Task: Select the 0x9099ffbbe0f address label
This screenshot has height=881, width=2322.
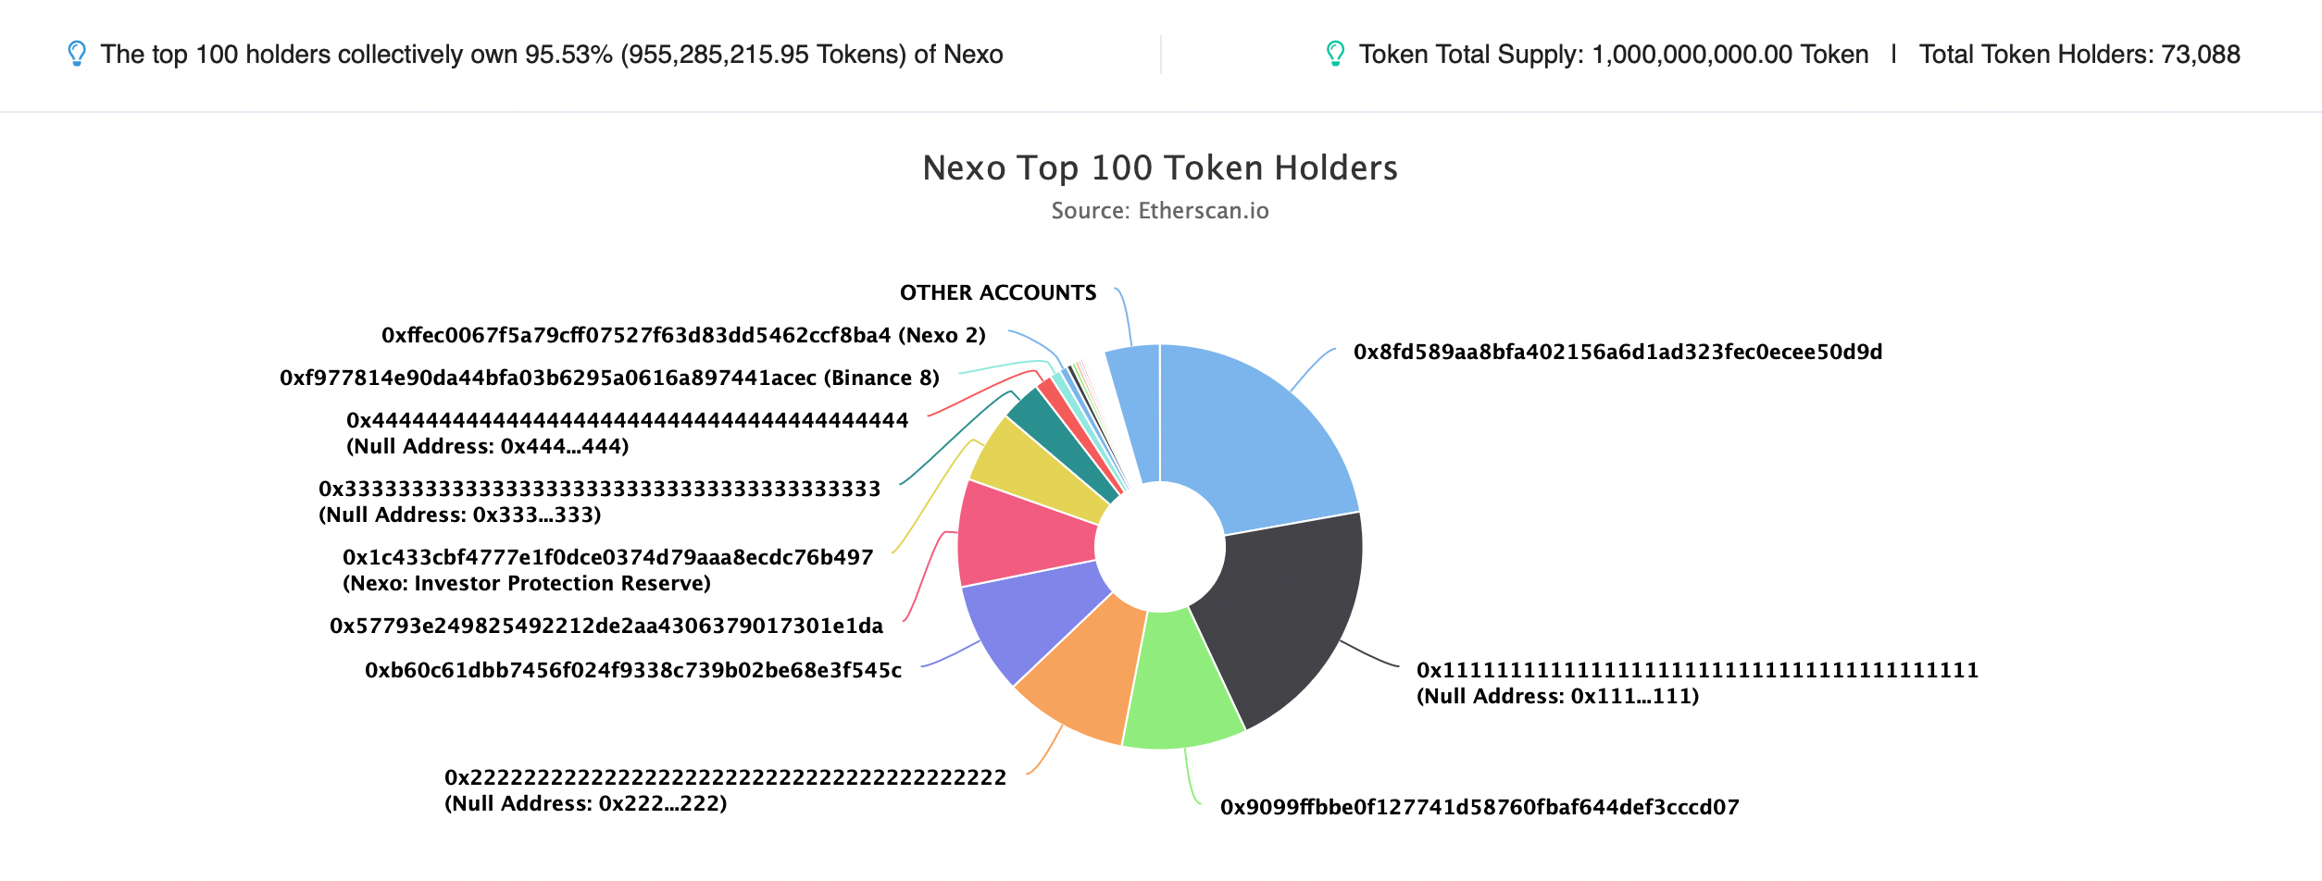Action: point(1479,807)
